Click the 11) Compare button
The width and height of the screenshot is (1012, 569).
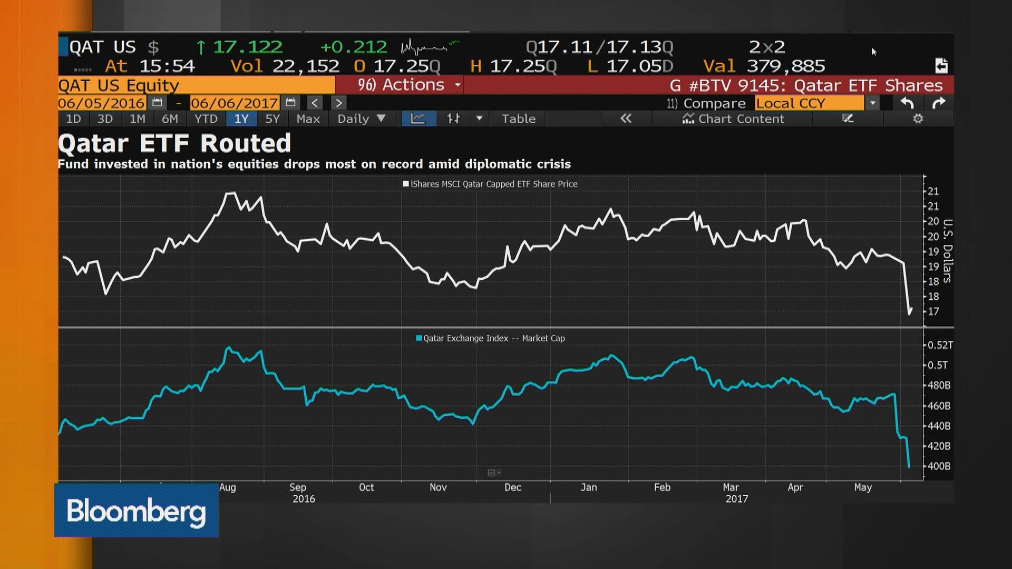pyautogui.click(x=706, y=103)
